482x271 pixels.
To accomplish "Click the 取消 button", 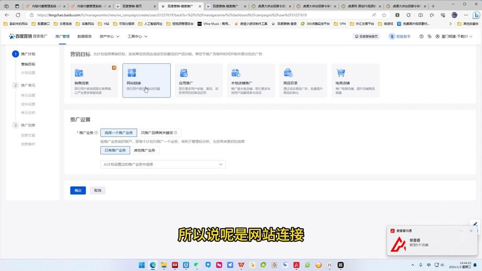I will coord(98,190).
